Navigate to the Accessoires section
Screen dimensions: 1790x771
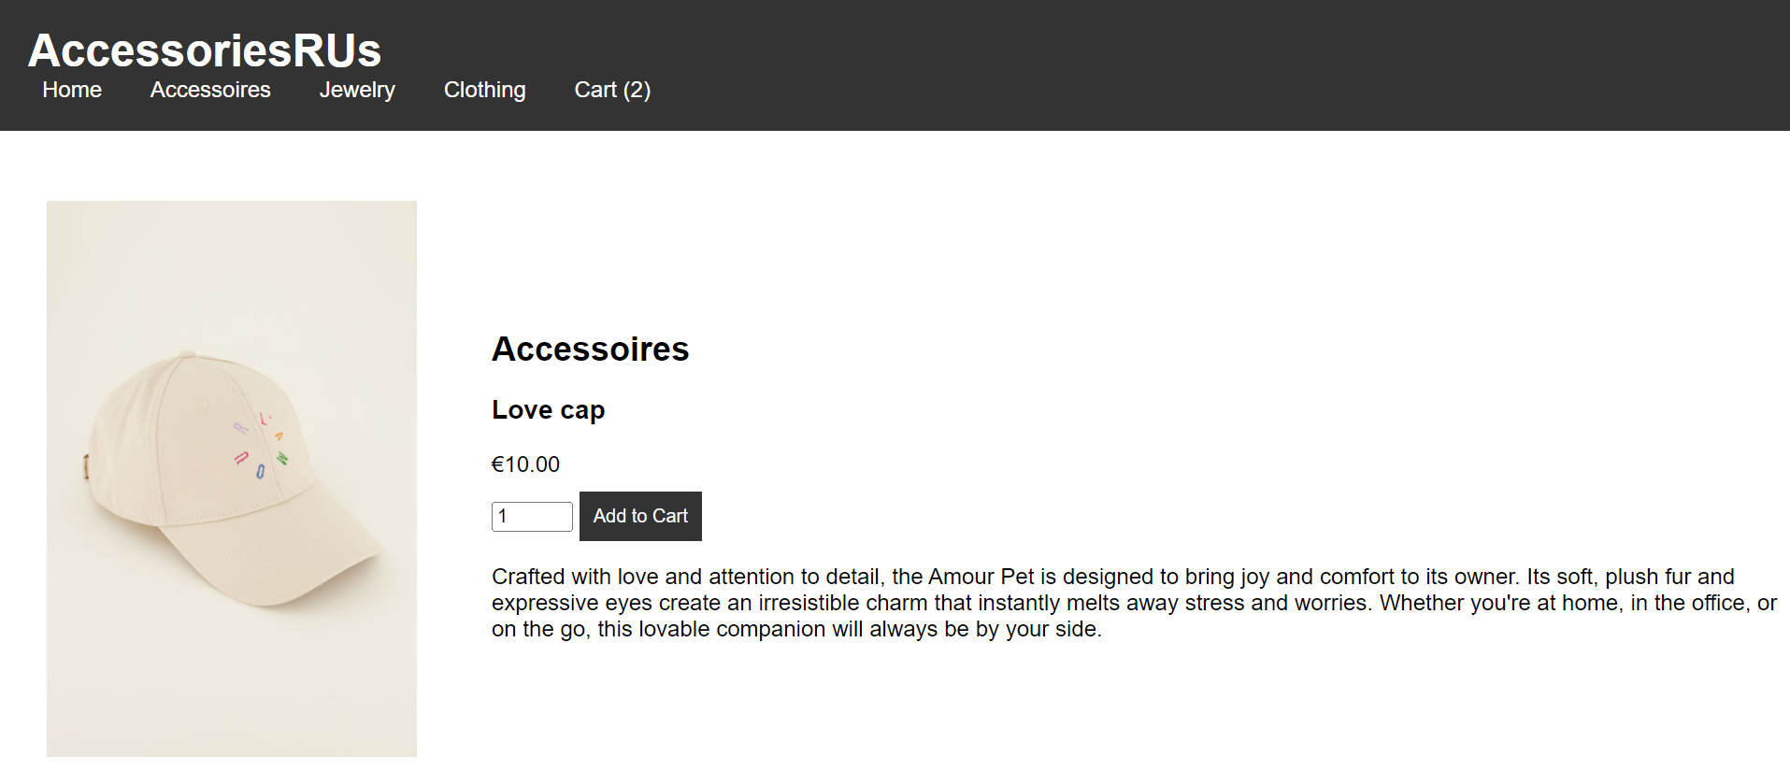[x=209, y=90]
